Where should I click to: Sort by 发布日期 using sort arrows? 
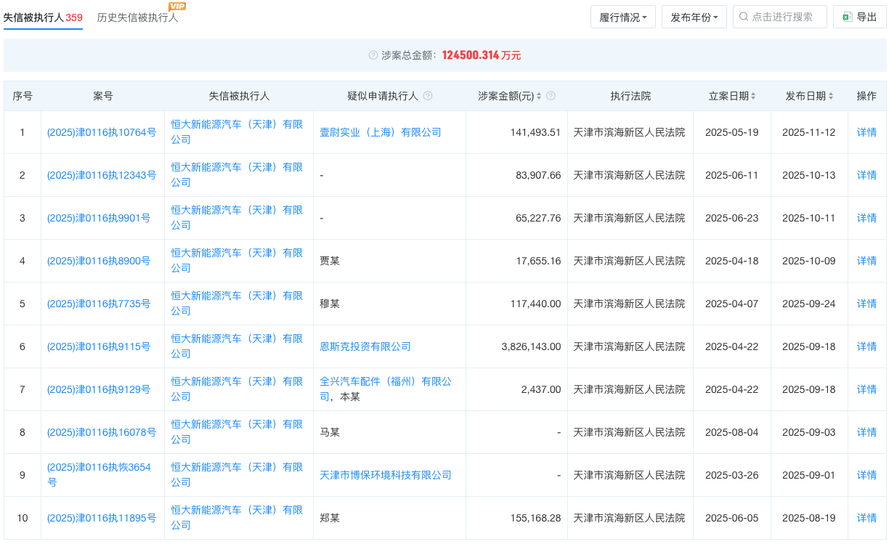(831, 96)
